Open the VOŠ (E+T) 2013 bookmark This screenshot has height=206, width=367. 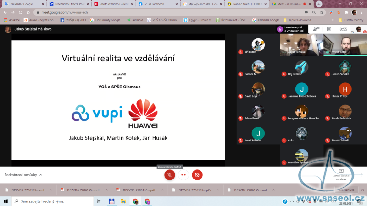coord(73,20)
